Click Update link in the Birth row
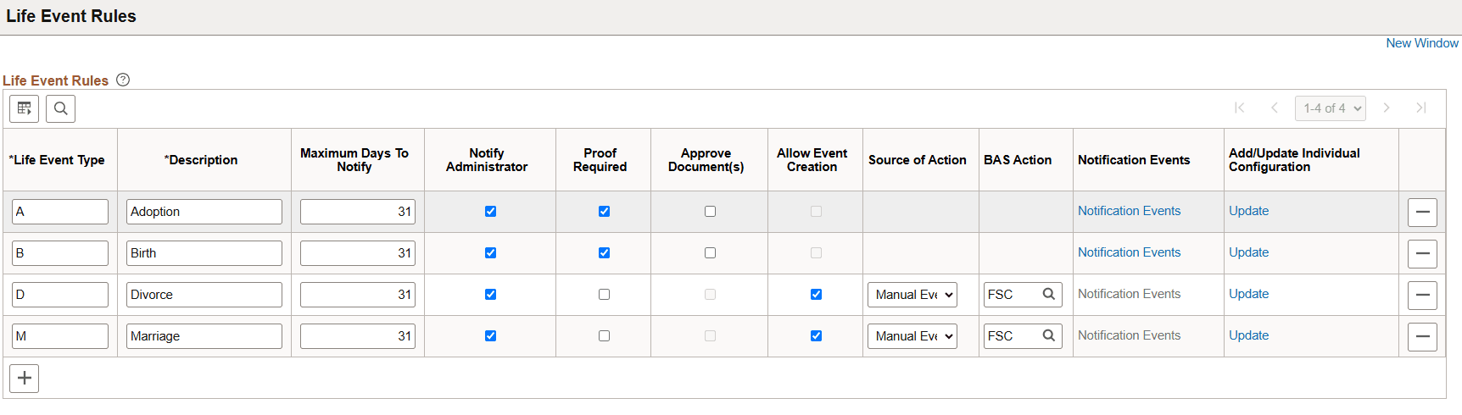1462x415 pixels. point(1248,252)
